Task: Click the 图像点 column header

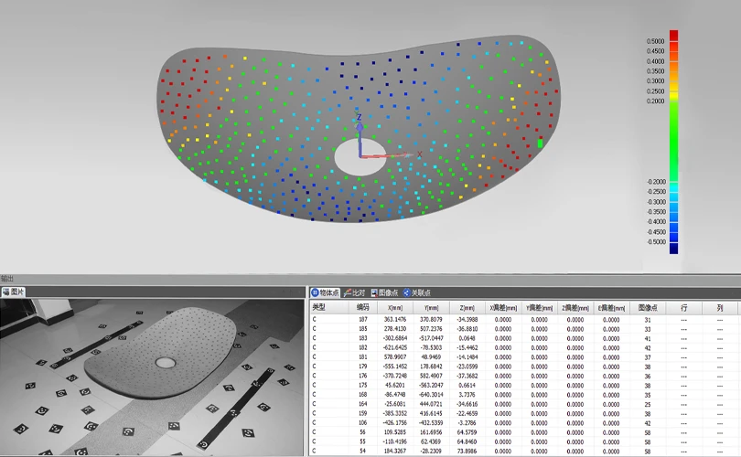Action: point(648,307)
